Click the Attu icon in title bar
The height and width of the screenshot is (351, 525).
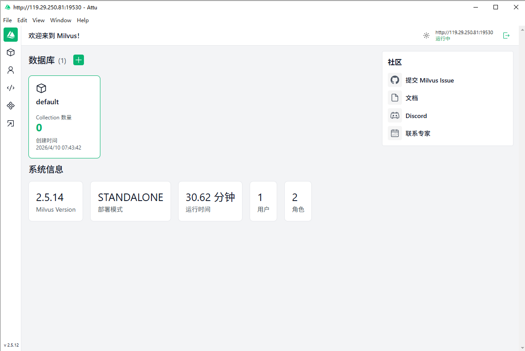(8, 7)
